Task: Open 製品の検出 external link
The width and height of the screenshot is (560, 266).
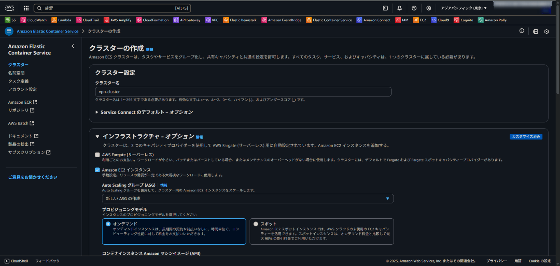Action: click(21, 144)
